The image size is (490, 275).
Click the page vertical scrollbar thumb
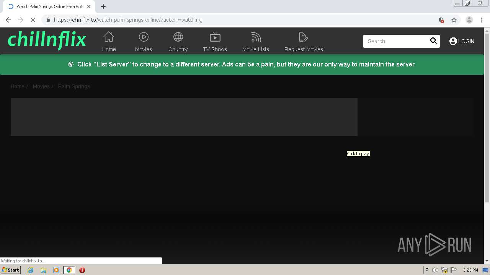(x=487, y=118)
